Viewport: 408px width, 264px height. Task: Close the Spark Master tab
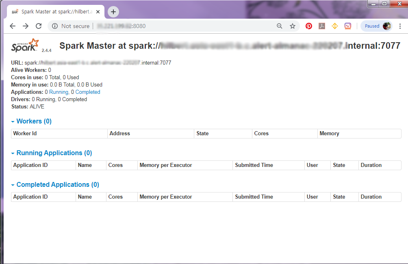click(98, 12)
